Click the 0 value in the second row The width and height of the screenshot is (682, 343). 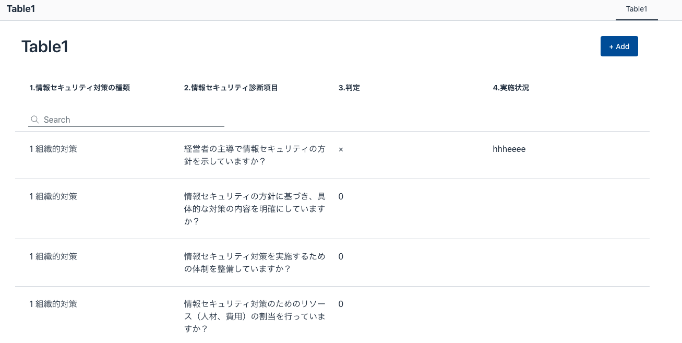tap(341, 197)
